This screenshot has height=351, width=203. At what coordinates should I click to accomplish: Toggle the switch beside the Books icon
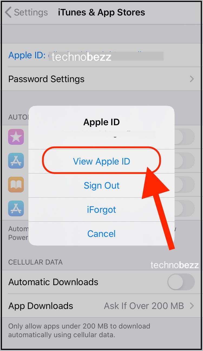point(185,185)
